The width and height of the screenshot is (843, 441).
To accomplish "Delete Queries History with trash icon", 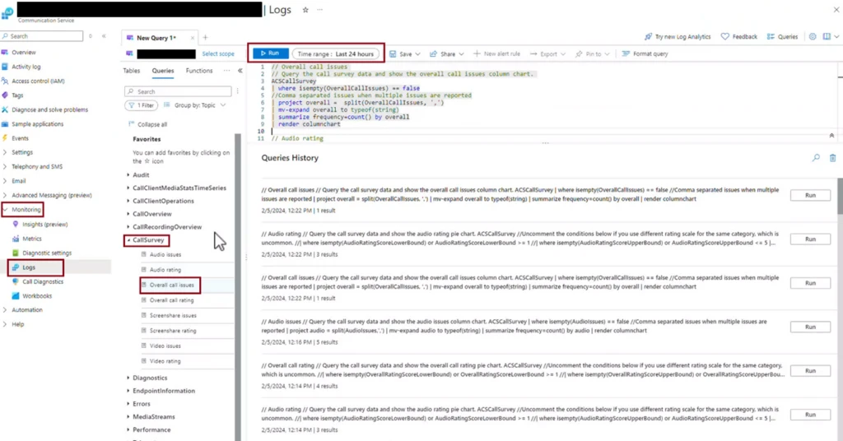I will coord(832,158).
